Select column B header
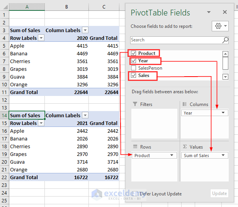The image size is (238, 207). (66, 7)
